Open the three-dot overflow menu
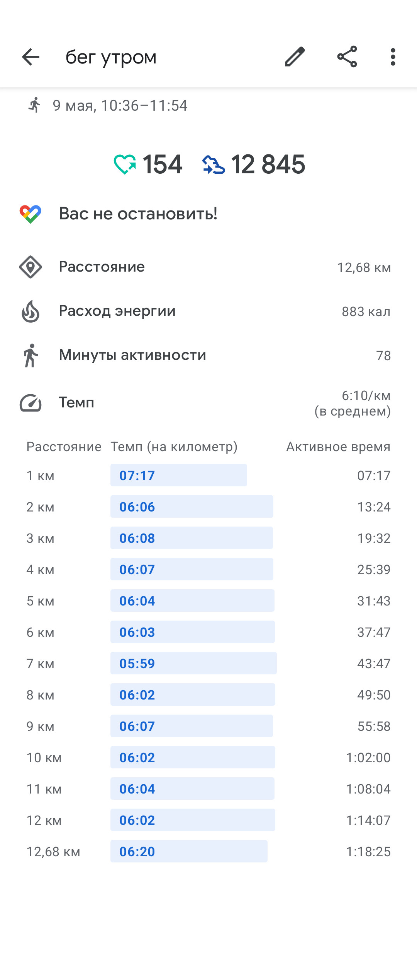This screenshot has height=975, width=417. coord(393,57)
